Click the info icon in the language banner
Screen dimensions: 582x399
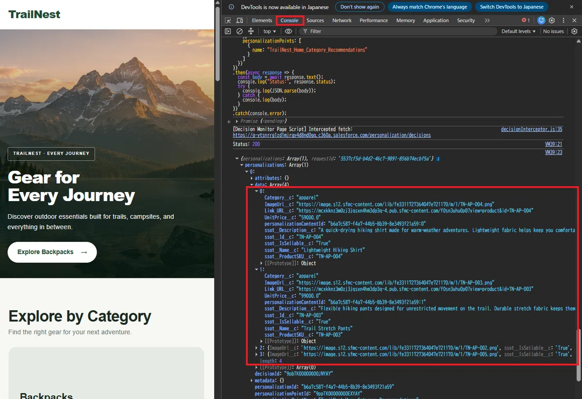coord(231,7)
